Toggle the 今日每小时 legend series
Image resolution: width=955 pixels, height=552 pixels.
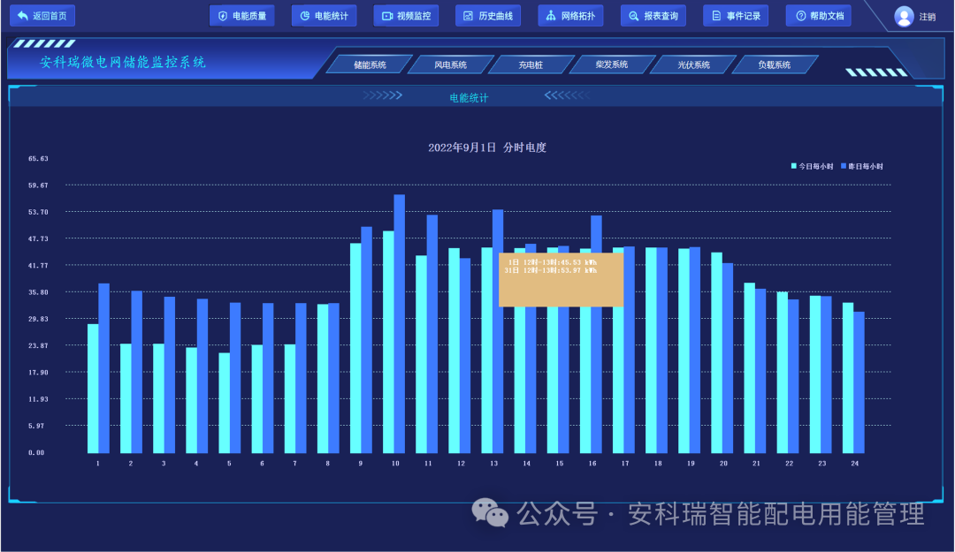coord(812,166)
